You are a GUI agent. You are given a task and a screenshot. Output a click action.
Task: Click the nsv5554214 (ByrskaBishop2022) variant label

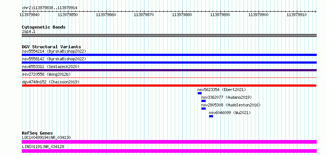(x=54, y=51)
